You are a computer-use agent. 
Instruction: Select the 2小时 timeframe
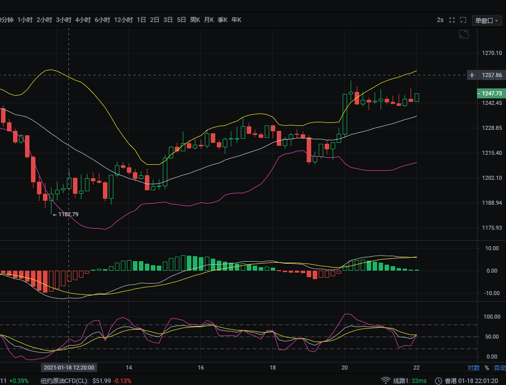(44, 20)
